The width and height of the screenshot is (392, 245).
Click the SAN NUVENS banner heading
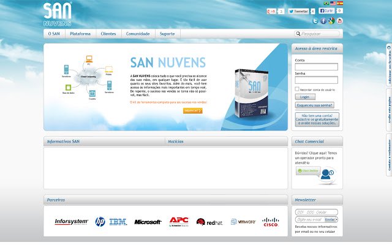(x=168, y=62)
